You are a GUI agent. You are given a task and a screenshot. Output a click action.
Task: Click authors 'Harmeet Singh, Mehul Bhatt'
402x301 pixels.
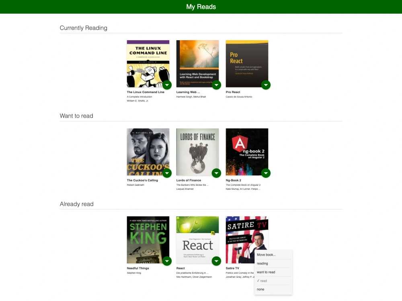191,97
